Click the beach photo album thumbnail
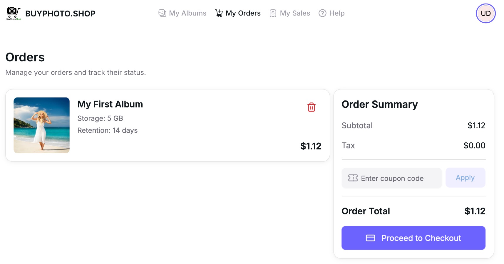This screenshot has width=504, height=264. point(41,125)
